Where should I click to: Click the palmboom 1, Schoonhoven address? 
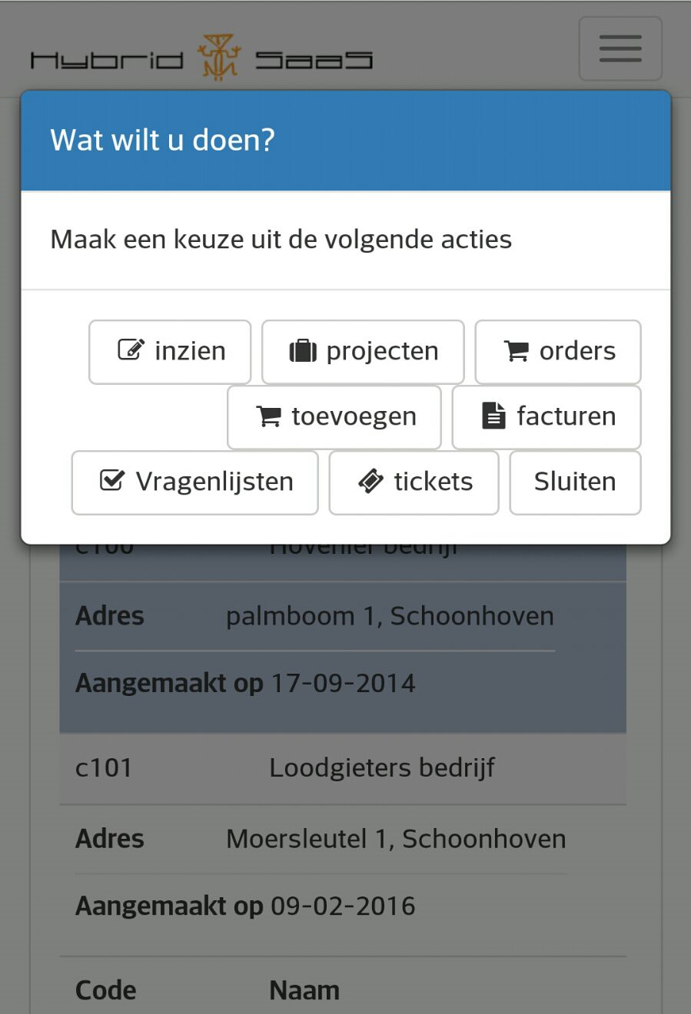point(390,616)
